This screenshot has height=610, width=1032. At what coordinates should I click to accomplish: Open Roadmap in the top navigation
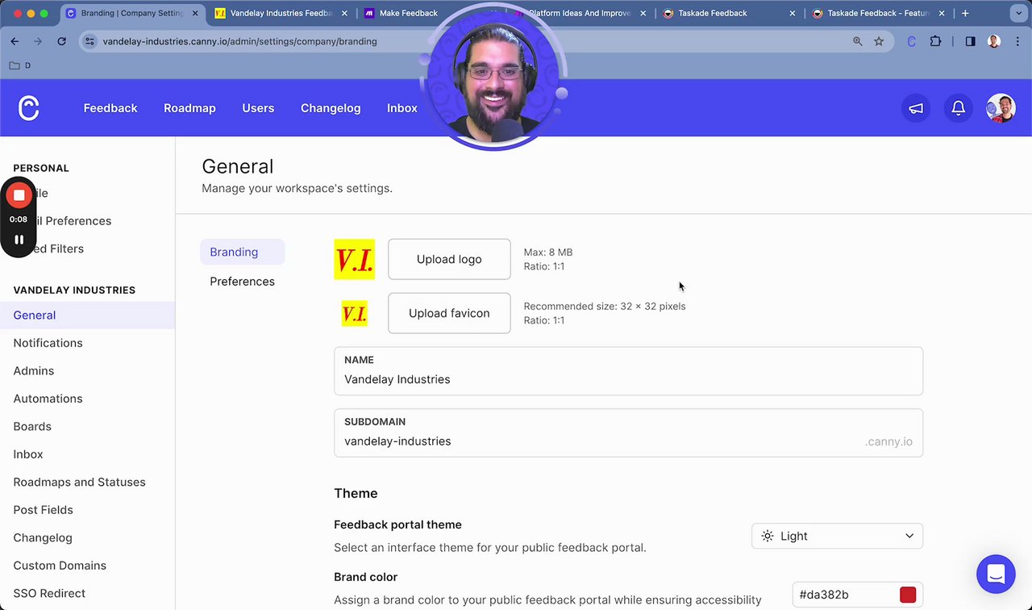189,108
